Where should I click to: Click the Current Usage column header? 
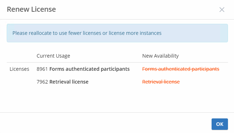[x=53, y=56]
